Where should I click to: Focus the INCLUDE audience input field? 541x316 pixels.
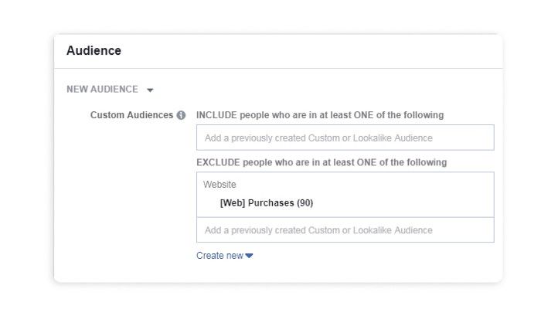pos(345,138)
